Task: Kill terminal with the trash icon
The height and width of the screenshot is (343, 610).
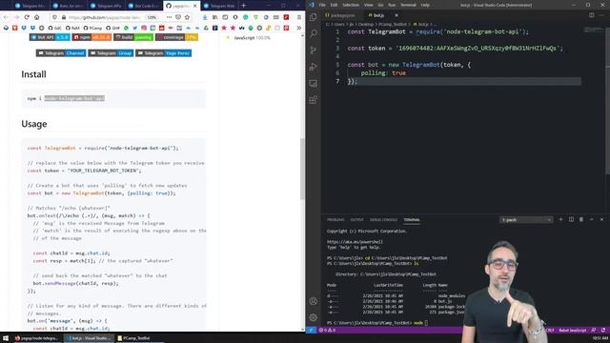Action: tap(581, 219)
